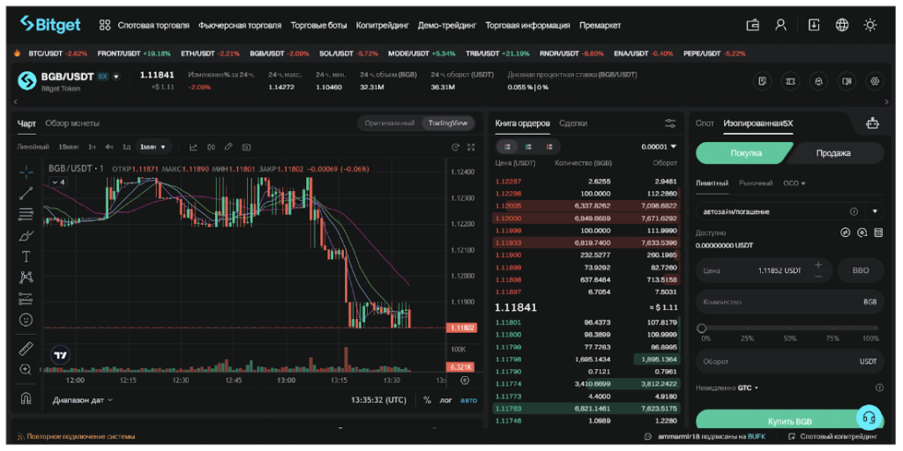
Task: Click the Купить BGB button
Action: (789, 420)
